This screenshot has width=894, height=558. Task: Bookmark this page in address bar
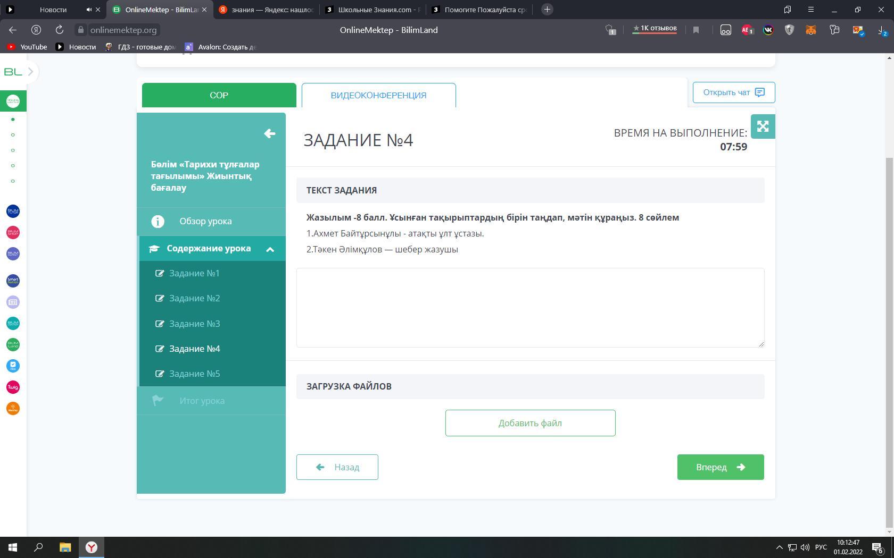[x=696, y=30]
